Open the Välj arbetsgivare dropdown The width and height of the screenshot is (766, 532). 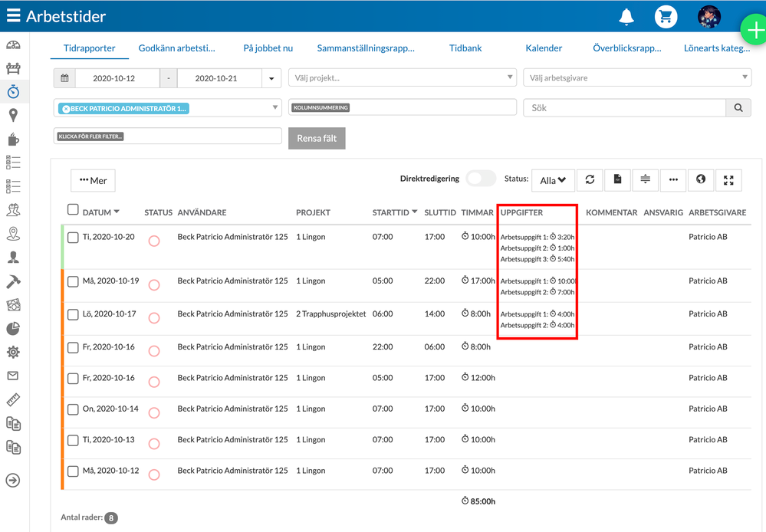[x=637, y=77]
